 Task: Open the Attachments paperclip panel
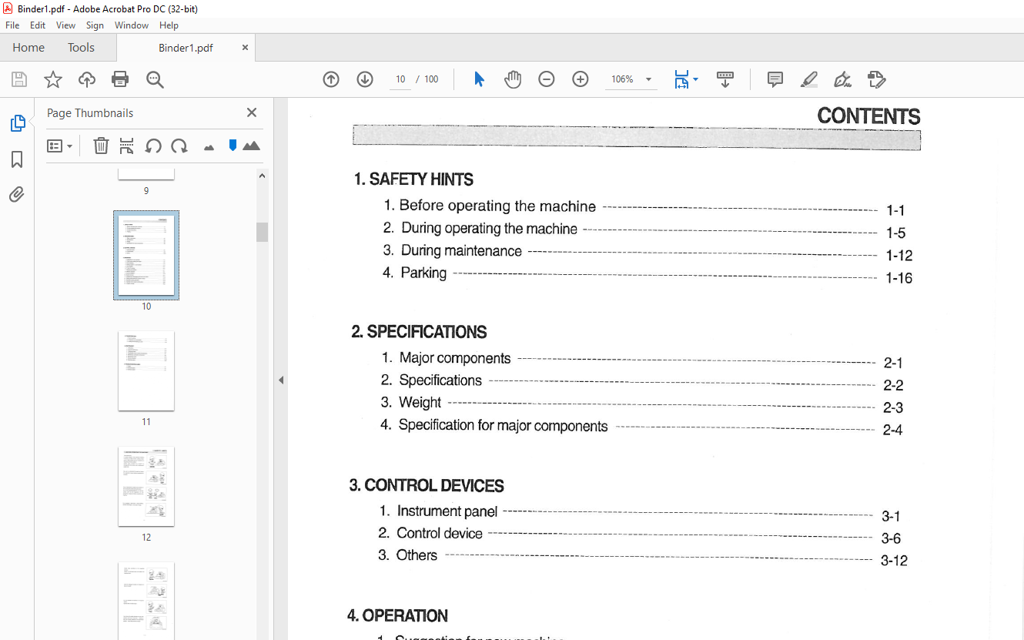tap(17, 195)
